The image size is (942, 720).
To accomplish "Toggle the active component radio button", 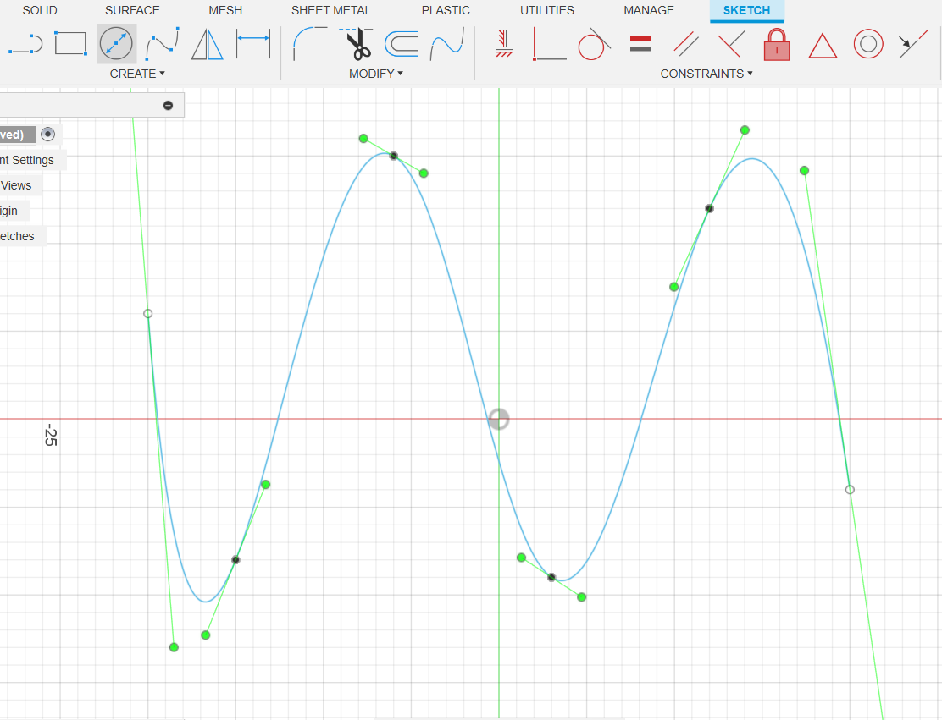I will pyautogui.click(x=48, y=134).
